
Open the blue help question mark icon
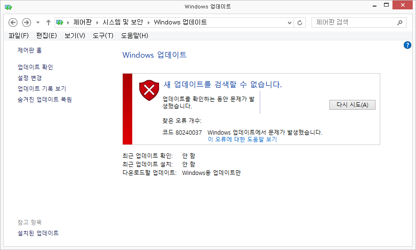point(407,45)
